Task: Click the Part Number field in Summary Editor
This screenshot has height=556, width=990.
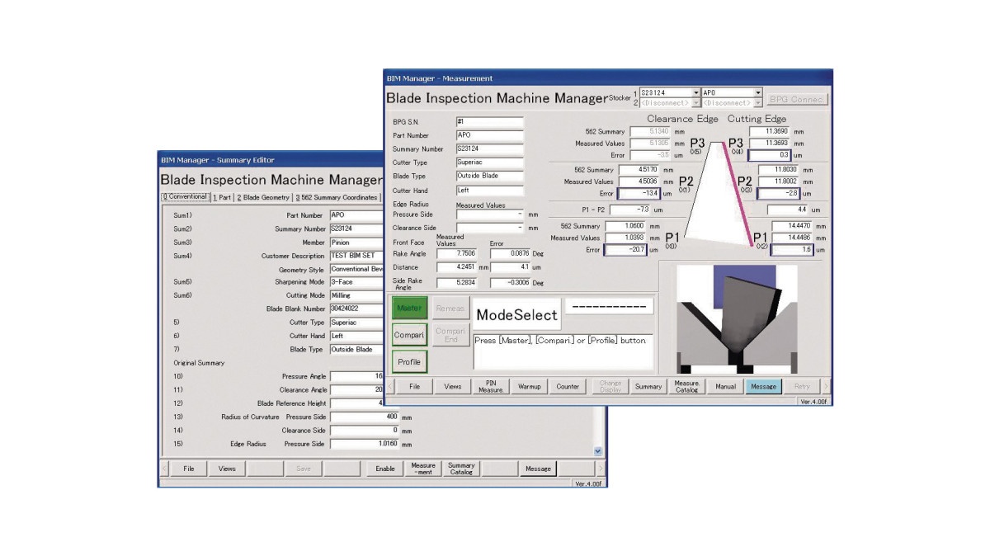Action: (356, 214)
